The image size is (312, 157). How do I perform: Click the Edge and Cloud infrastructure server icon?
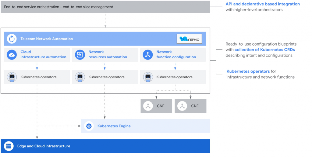pos(9,146)
